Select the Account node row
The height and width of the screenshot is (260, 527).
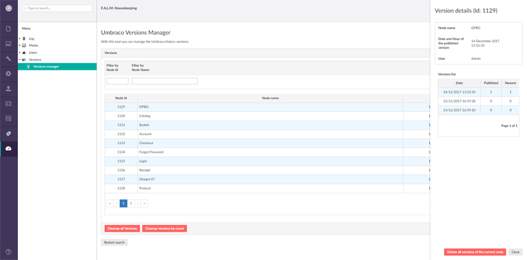(267, 134)
